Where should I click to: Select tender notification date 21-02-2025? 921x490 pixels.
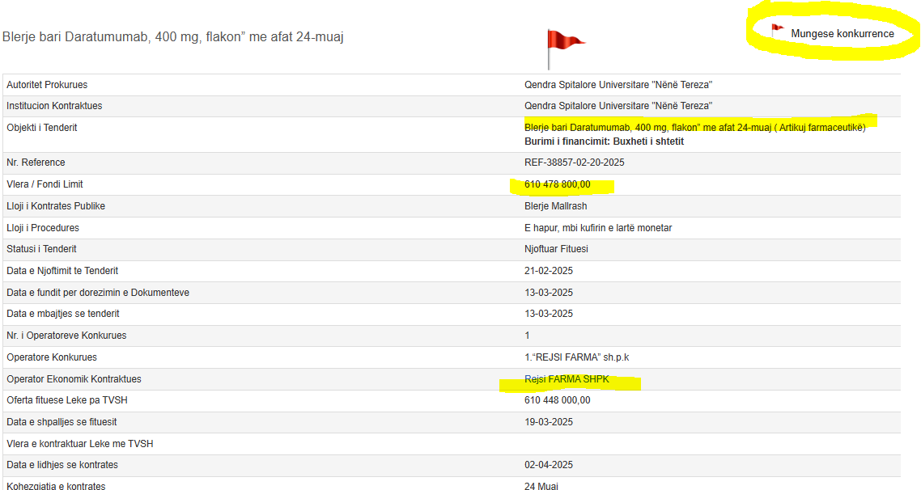click(549, 271)
